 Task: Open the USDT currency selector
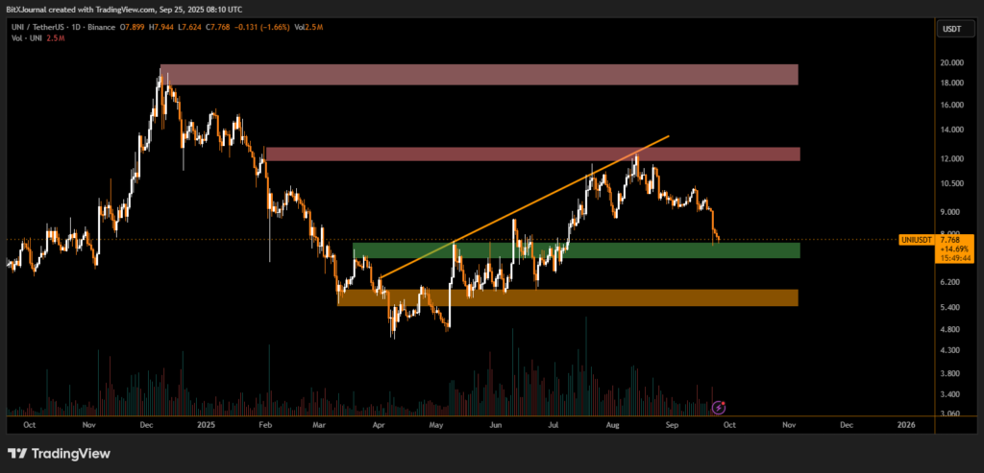point(950,30)
